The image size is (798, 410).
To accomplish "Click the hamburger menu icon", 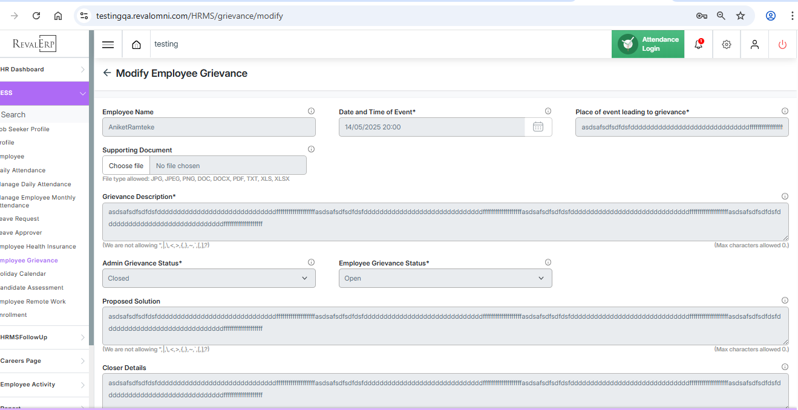I will coord(108,45).
